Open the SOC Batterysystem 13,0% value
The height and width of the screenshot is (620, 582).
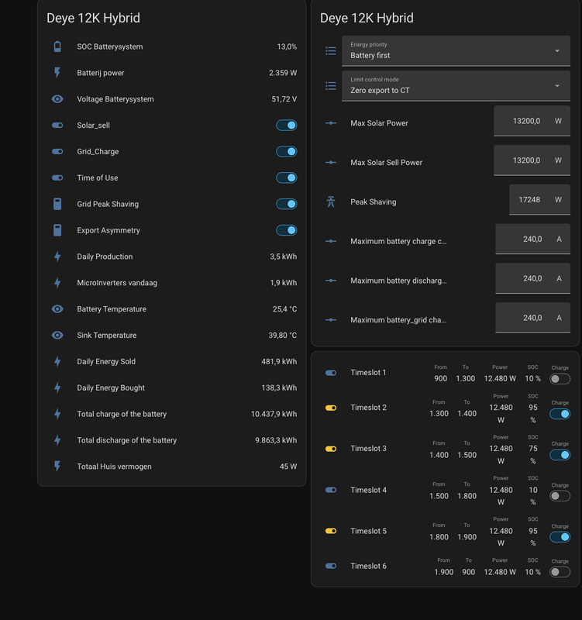click(287, 46)
